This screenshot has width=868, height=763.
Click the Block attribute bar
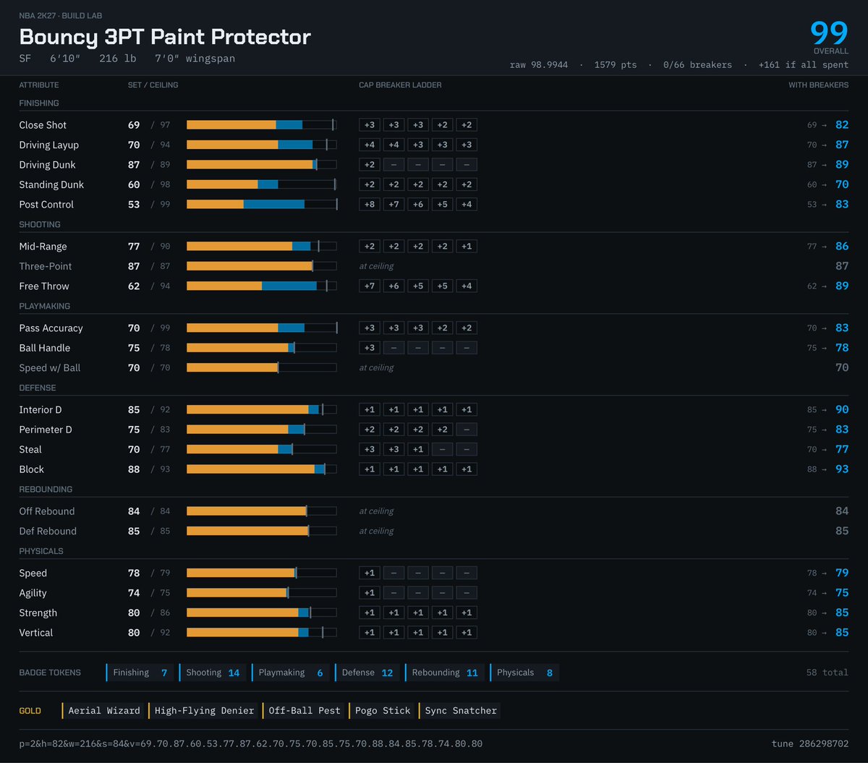(262, 469)
